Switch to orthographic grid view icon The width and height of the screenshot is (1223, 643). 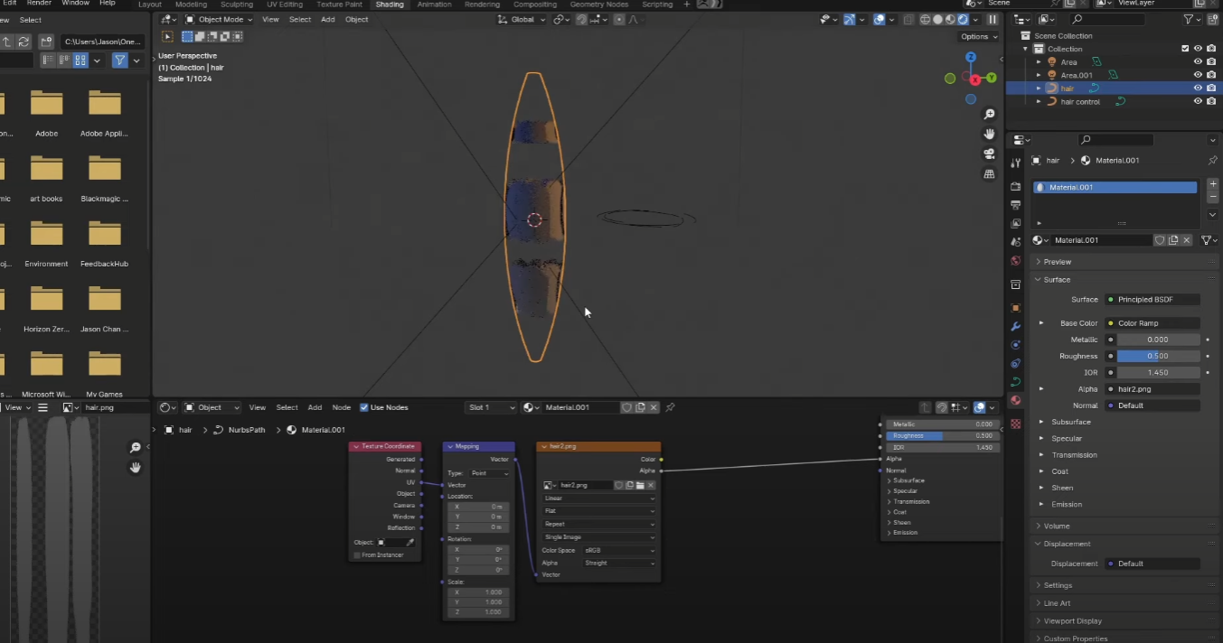point(990,173)
